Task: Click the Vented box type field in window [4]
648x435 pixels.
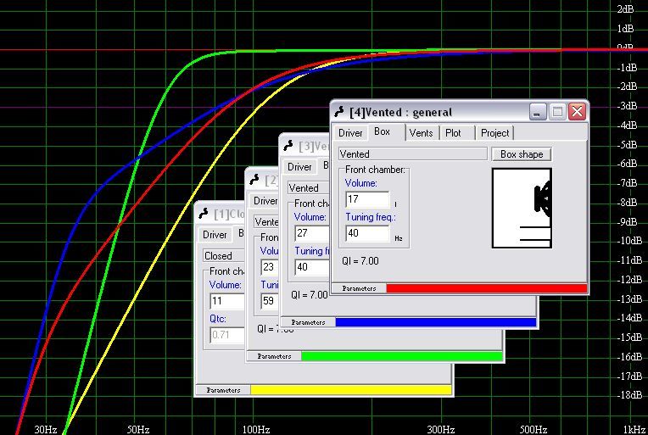Action: click(x=412, y=154)
